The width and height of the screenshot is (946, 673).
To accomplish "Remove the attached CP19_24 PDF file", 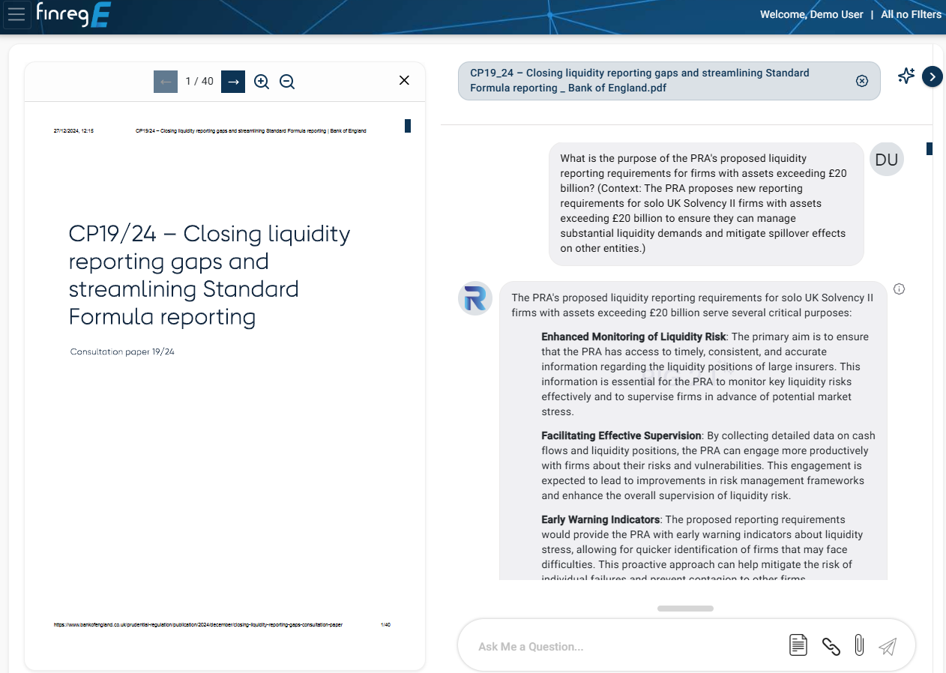I will 862,81.
